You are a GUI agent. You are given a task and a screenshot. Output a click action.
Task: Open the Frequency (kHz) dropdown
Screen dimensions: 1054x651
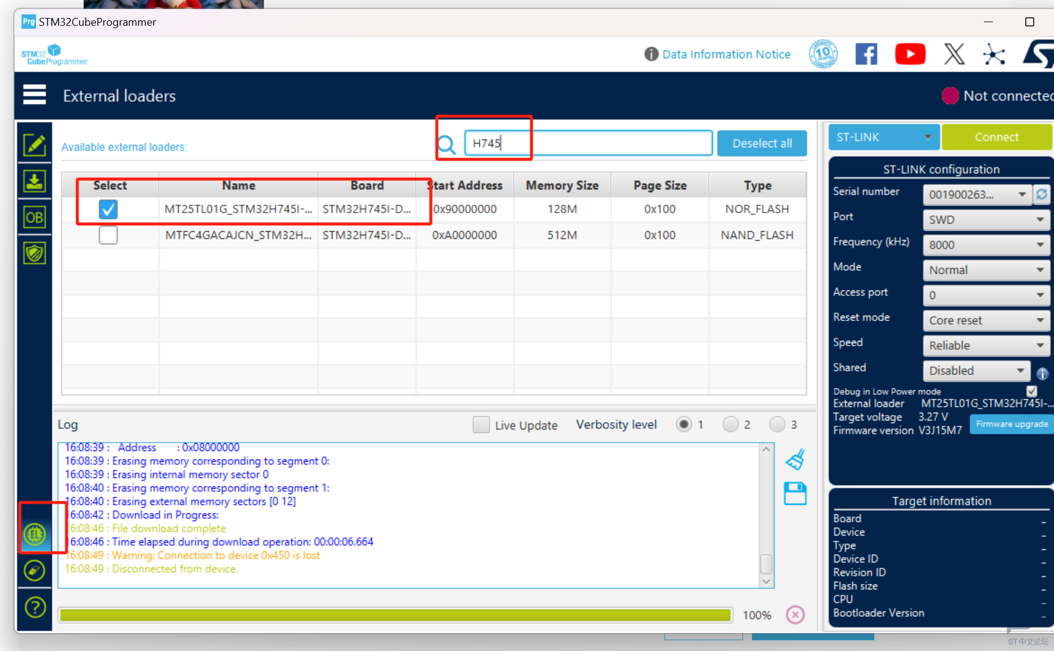(x=986, y=245)
